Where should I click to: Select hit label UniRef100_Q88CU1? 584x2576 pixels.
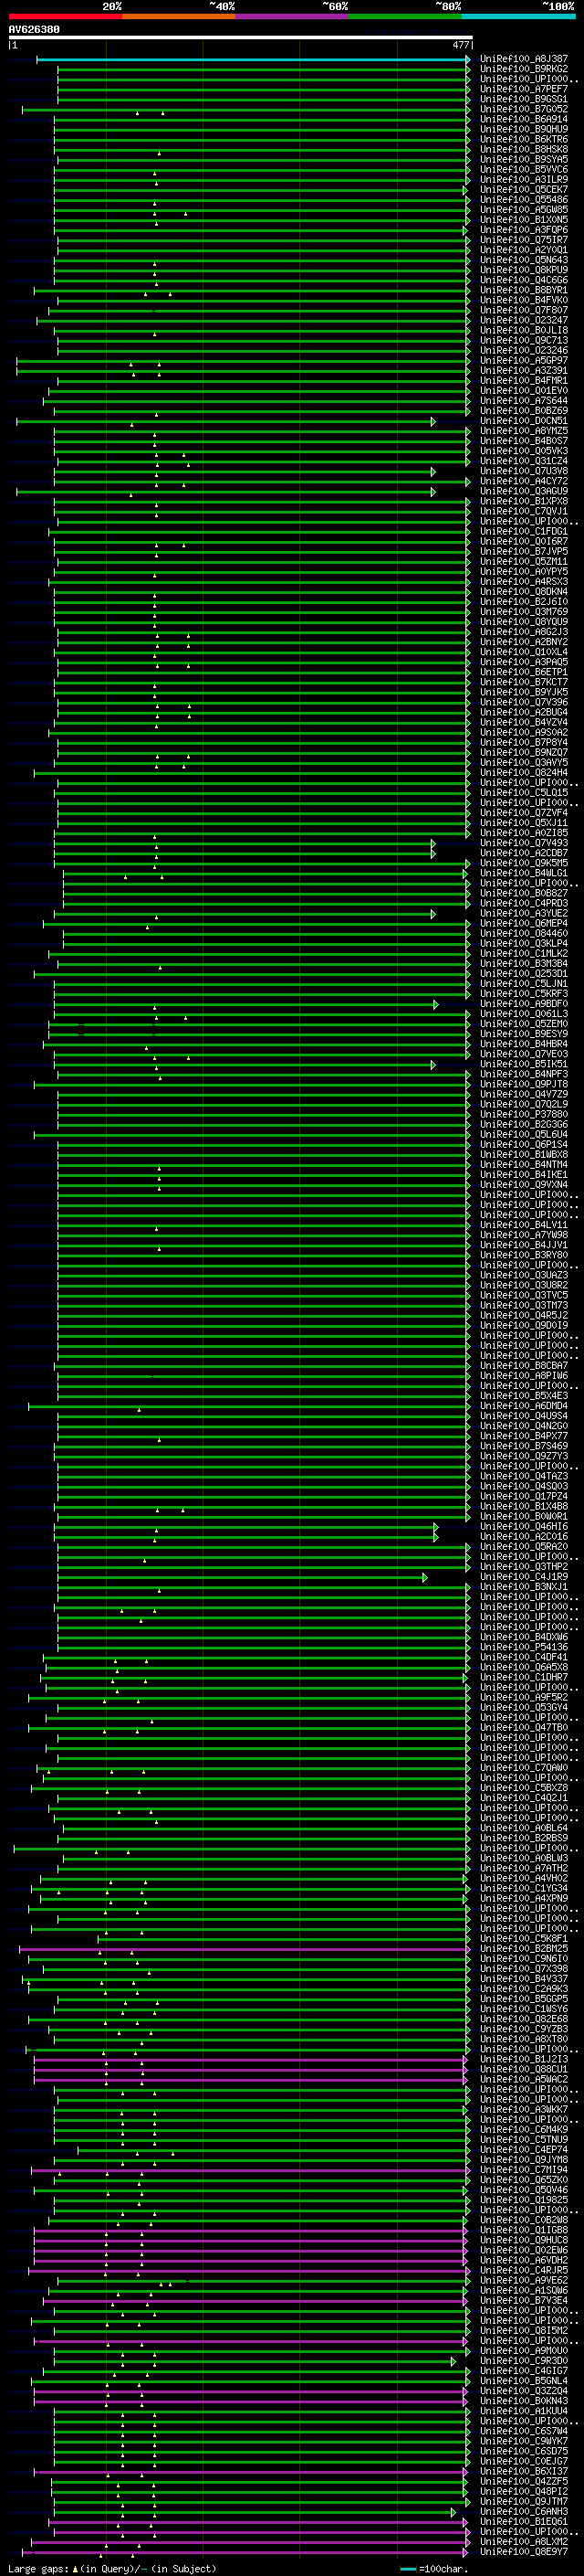524,2070
